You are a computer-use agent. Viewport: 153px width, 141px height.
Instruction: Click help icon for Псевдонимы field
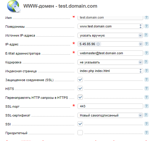(x=146, y=26)
